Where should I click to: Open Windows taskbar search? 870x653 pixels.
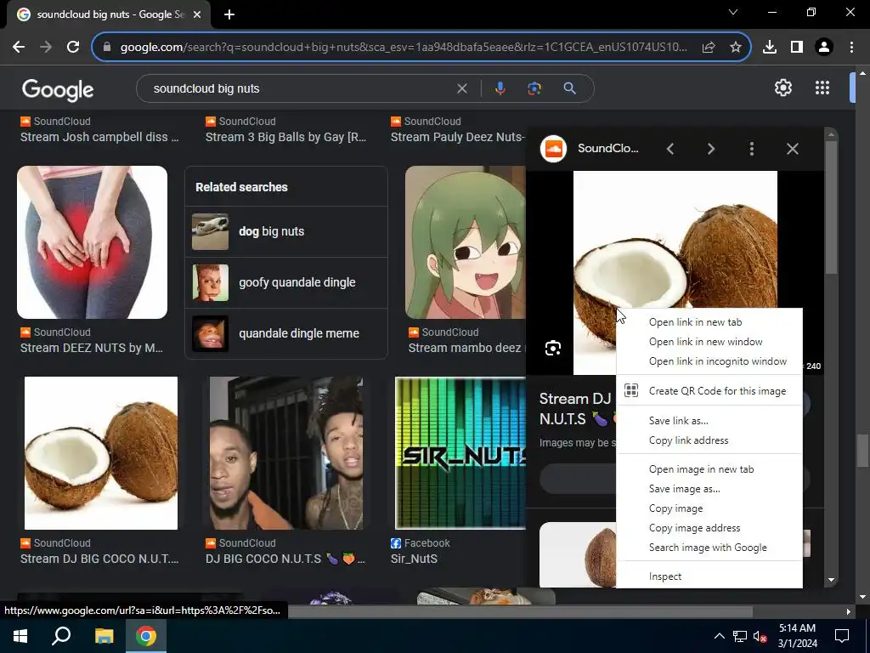point(61,636)
